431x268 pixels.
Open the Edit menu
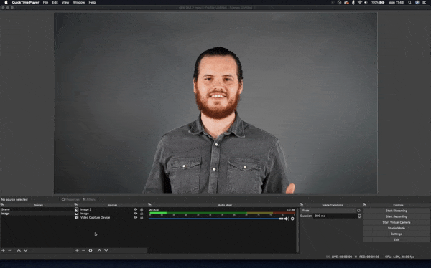[55, 2]
